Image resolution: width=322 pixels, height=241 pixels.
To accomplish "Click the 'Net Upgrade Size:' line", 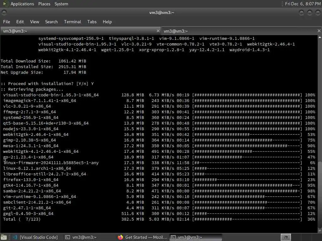I will pyautogui.click(x=43, y=72).
